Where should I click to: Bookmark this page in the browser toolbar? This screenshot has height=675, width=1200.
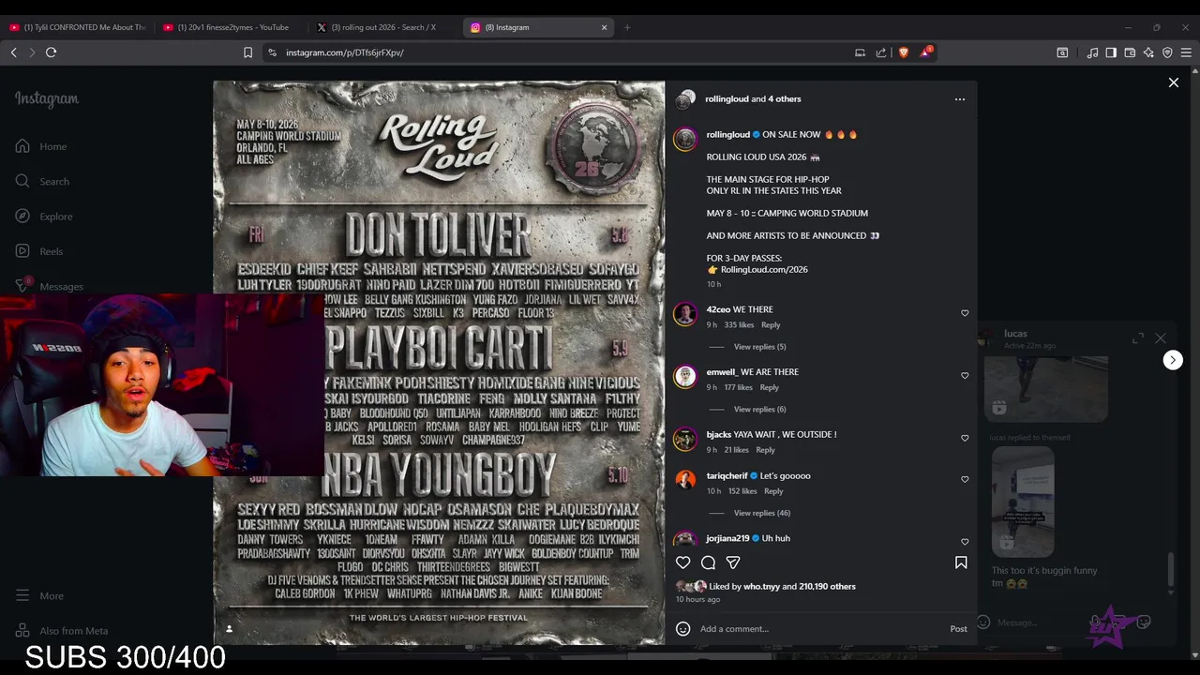tap(247, 52)
